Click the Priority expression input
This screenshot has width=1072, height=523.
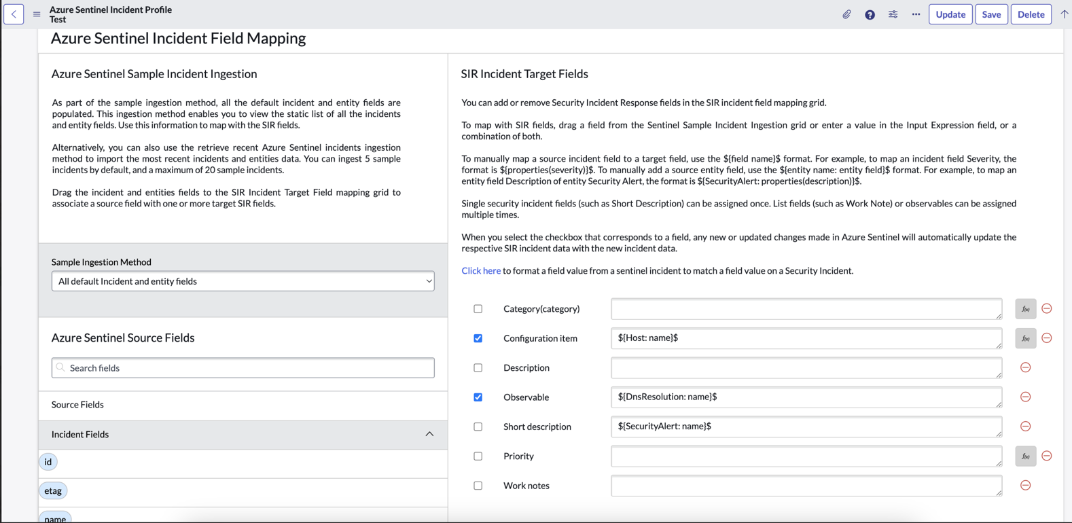pos(806,456)
